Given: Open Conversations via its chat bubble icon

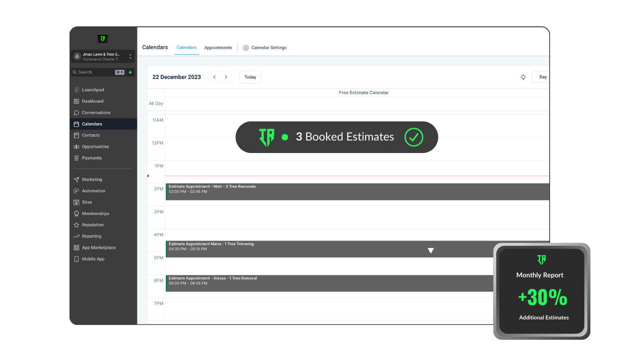Looking at the screenshot, I should [x=76, y=113].
